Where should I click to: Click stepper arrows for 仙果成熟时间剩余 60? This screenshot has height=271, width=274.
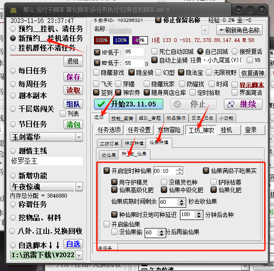181,202
